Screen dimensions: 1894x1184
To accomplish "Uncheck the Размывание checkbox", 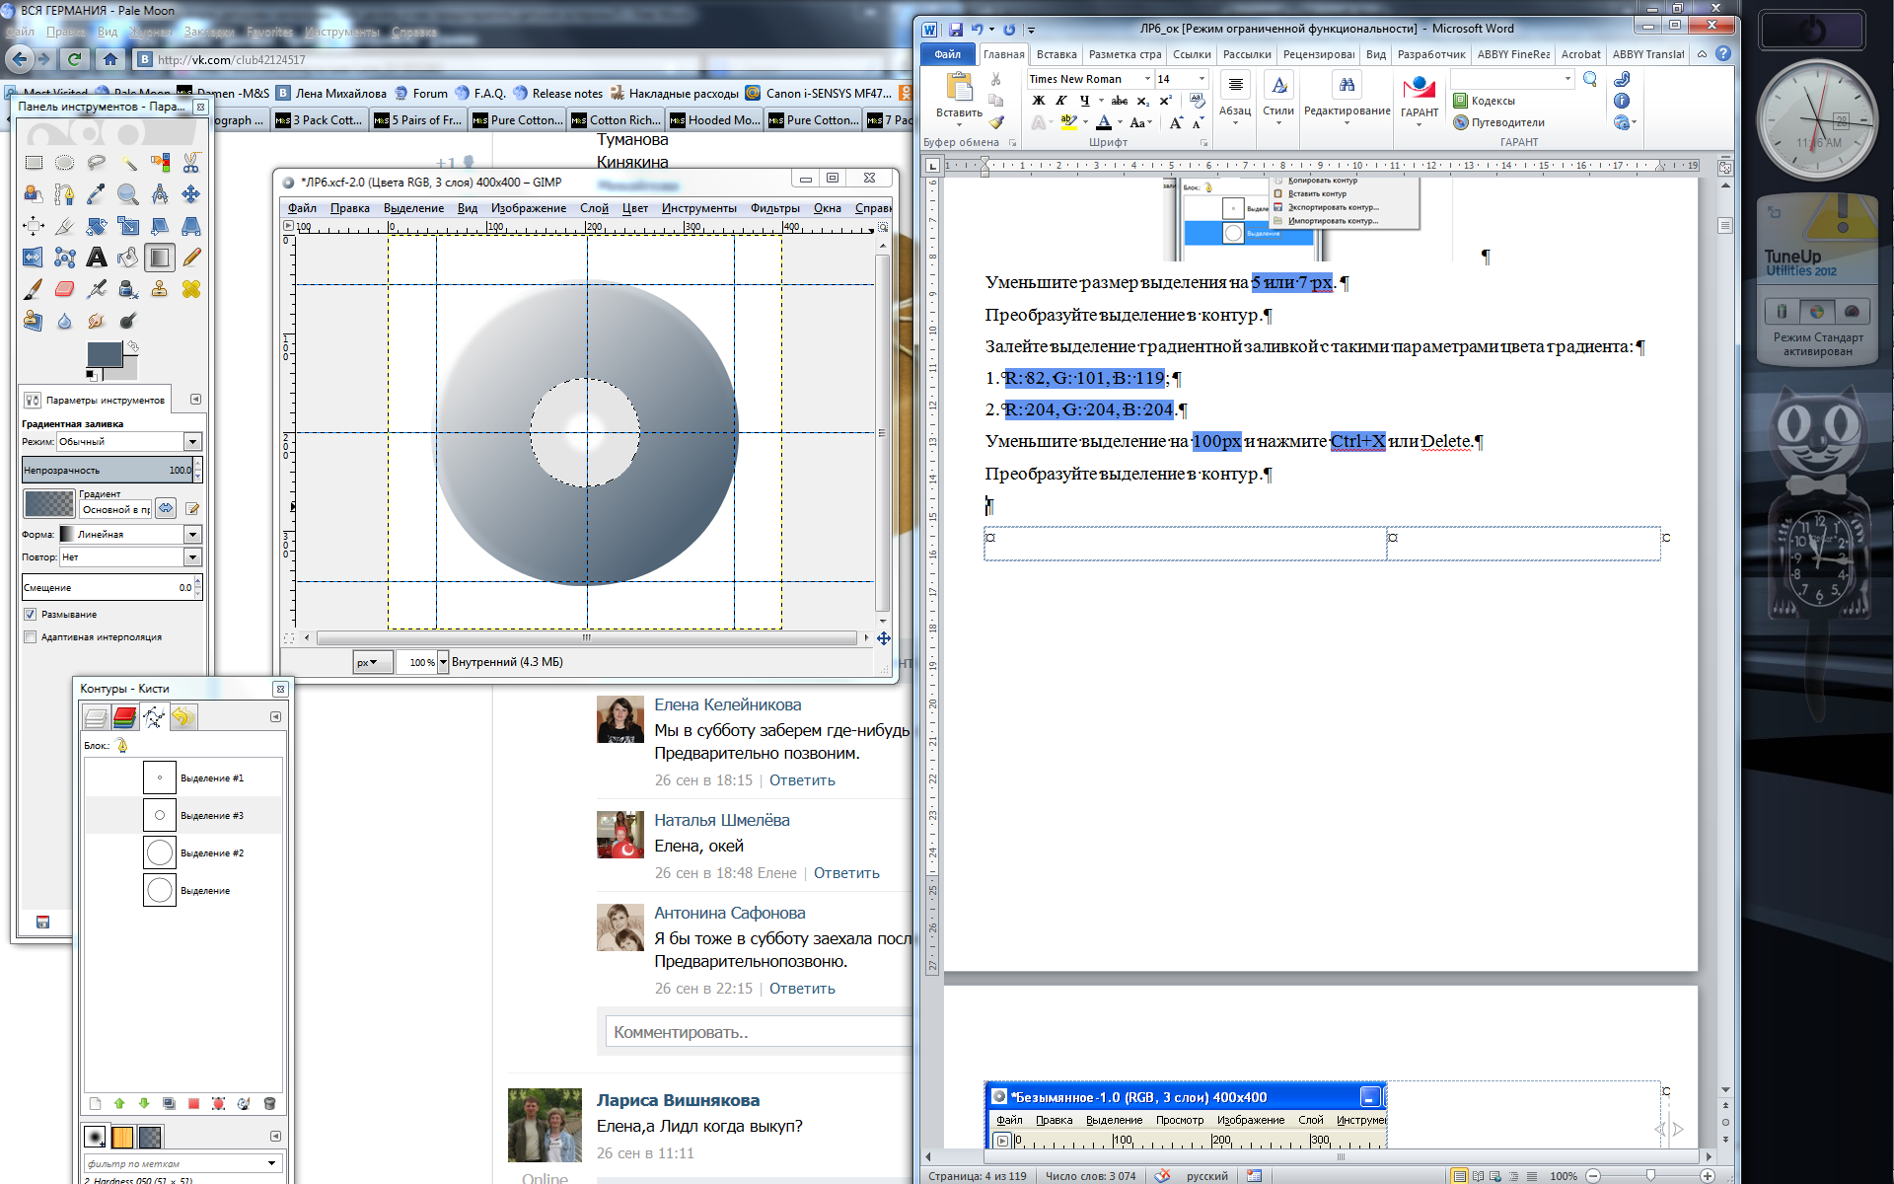I will click(30, 614).
